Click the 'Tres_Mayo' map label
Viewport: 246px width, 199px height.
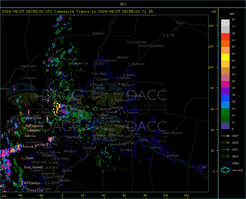[x=99, y=74]
